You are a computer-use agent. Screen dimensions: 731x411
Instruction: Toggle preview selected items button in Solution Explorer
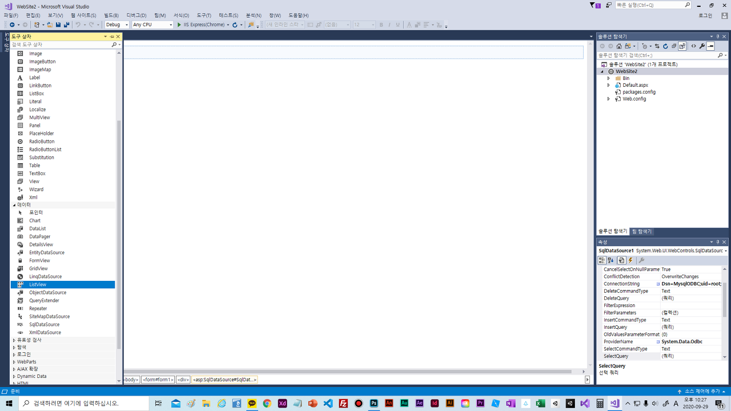(x=710, y=46)
